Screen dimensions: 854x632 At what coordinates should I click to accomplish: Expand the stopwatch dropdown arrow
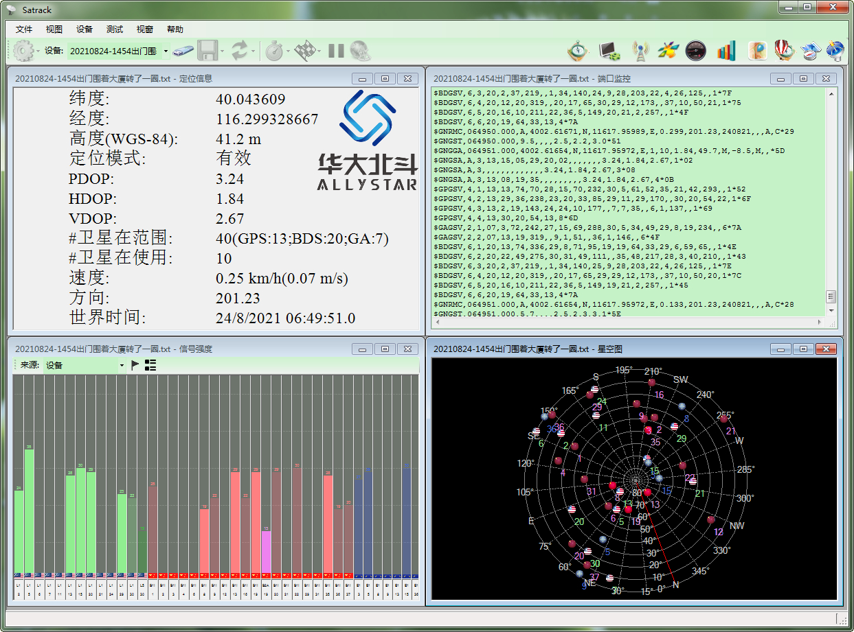(288, 51)
